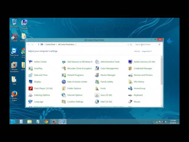Open the Language icon
This screenshot has width=189, height=142.
[x=30, y=102]
